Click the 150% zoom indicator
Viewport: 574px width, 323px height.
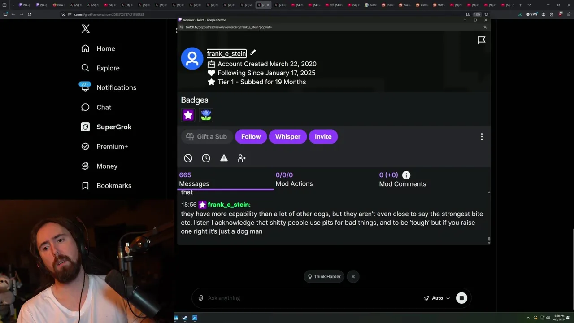(477, 14)
